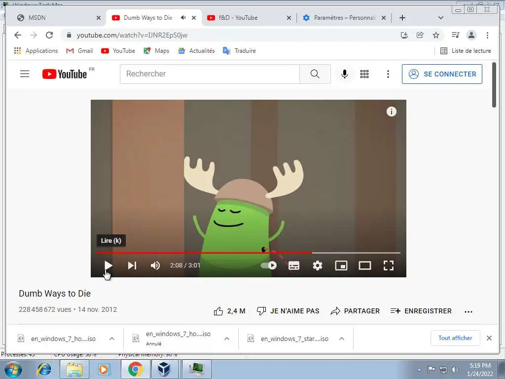Show hidden system tray icons
The width and height of the screenshot is (505, 379).
pyautogui.click(x=419, y=370)
